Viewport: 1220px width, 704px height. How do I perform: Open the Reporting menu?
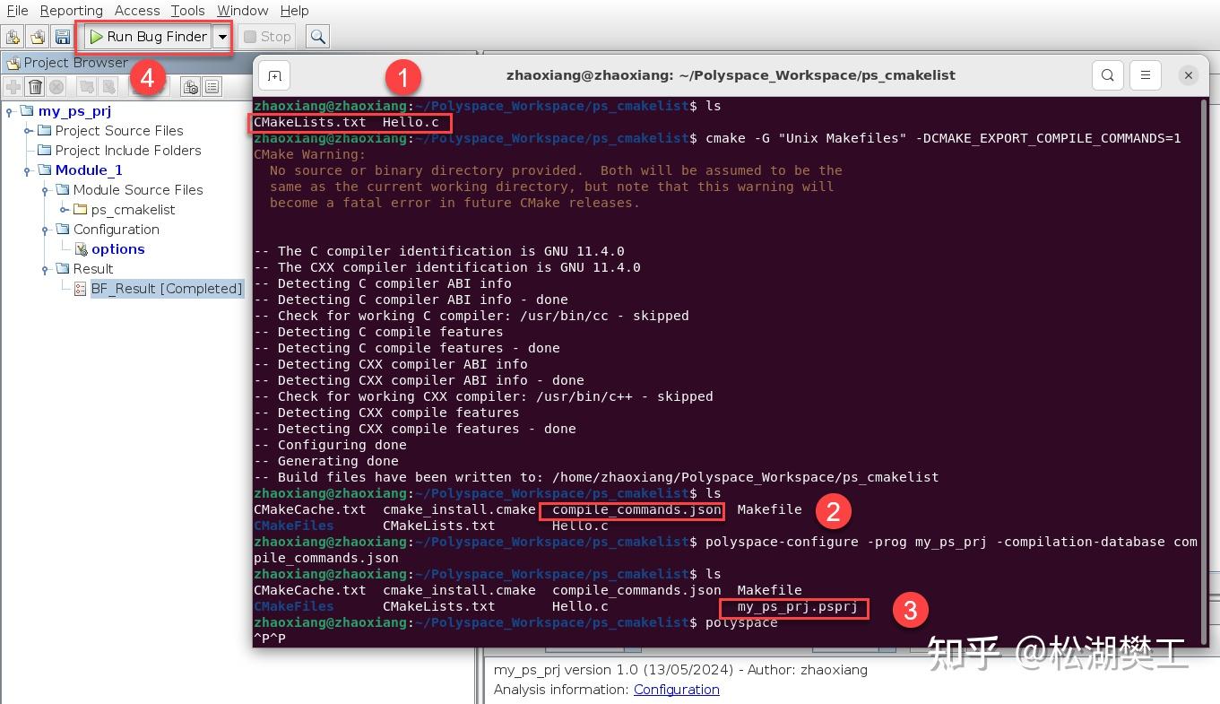click(72, 10)
